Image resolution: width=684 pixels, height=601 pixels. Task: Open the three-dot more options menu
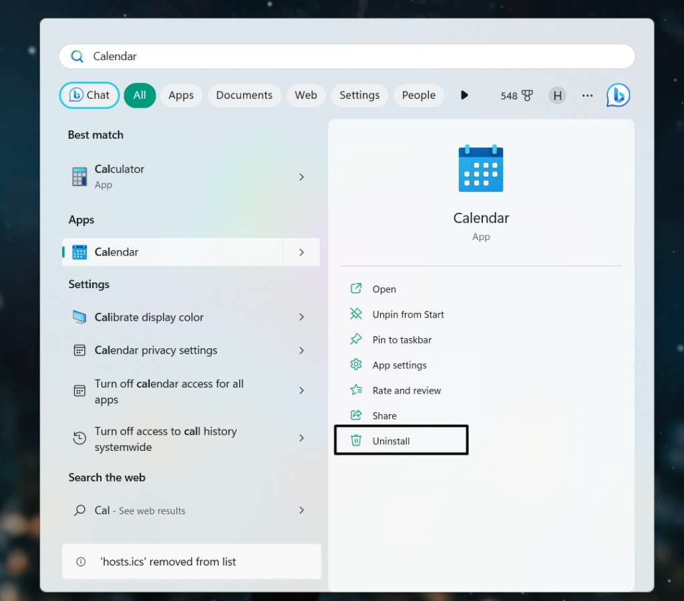click(587, 95)
